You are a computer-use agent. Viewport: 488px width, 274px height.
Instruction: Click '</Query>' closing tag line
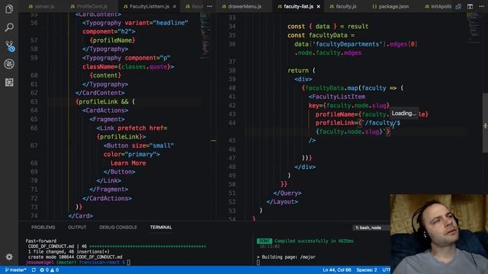pyautogui.click(x=287, y=193)
